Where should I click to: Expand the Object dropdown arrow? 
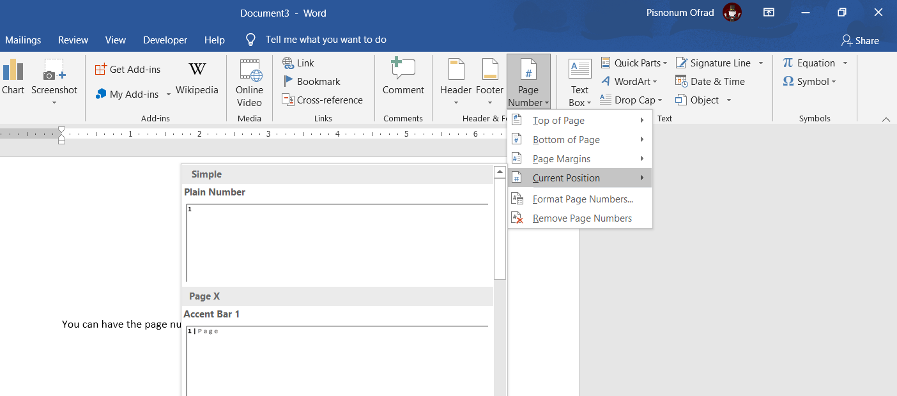click(x=728, y=100)
